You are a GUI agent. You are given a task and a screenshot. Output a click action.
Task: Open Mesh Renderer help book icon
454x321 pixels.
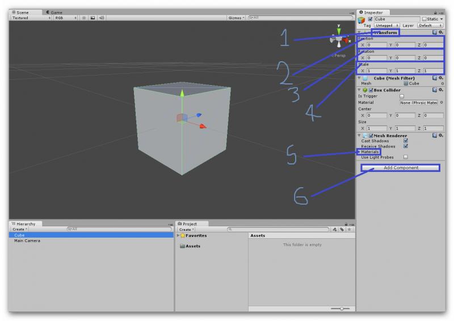[x=435, y=136]
